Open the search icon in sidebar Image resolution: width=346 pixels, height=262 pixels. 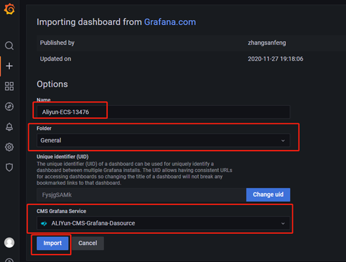[9, 46]
